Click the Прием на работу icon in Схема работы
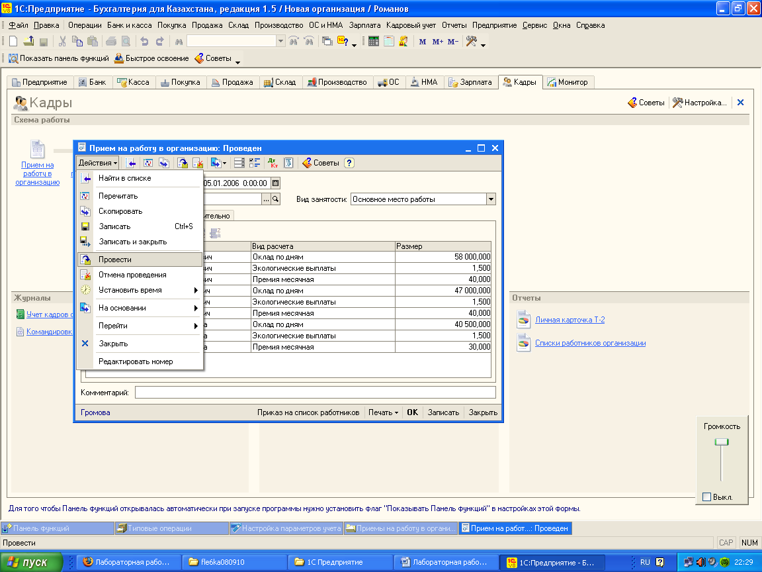 [38, 149]
